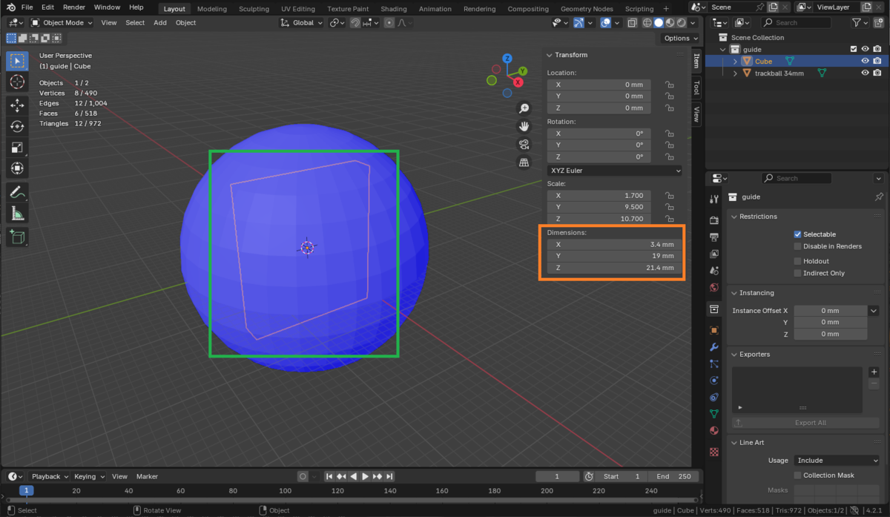
Task: Open Line Art Usage Include dropdown
Action: pyautogui.click(x=837, y=461)
